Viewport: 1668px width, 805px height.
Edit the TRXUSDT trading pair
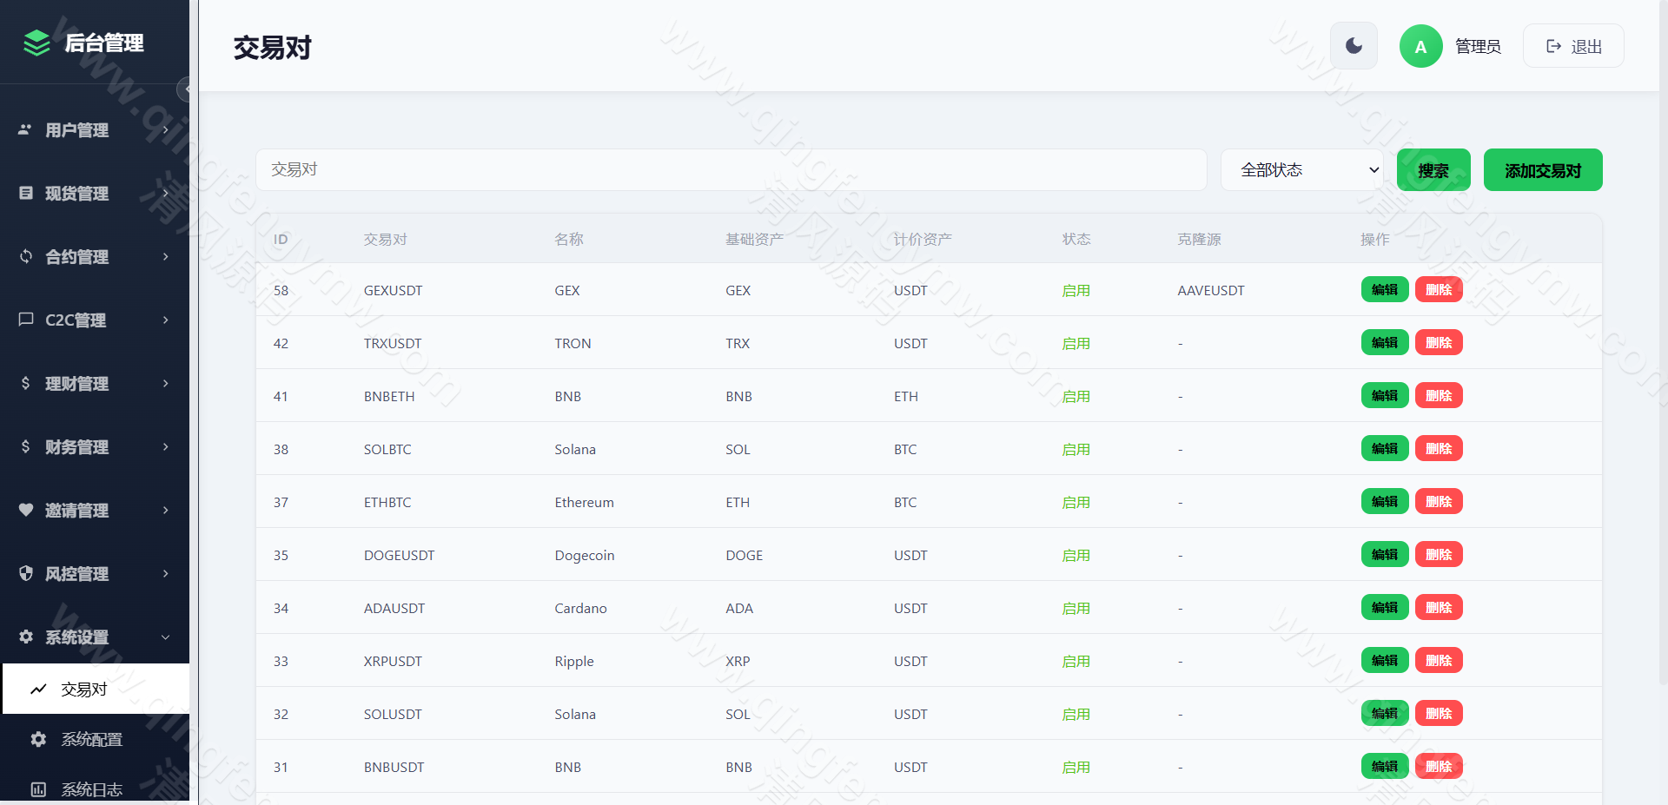coord(1385,342)
